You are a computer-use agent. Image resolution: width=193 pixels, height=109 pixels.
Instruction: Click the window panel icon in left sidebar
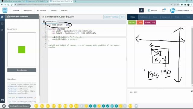tap(2, 24)
